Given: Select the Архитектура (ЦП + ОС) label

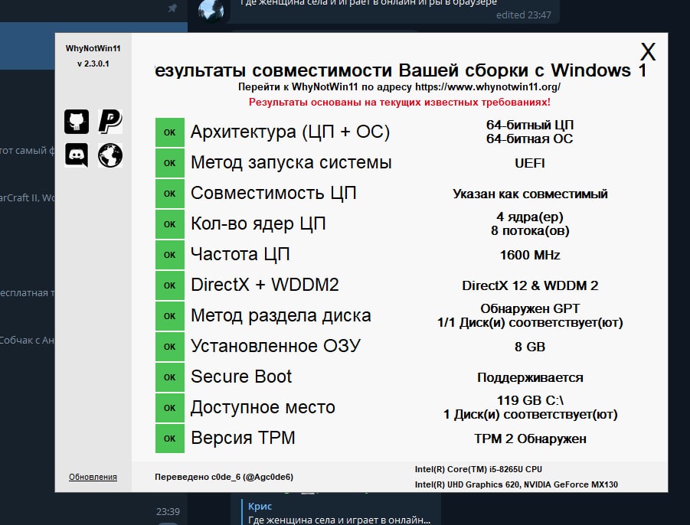Looking at the screenshot, I should click(290, 132).
